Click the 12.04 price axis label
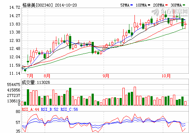This screenshot has height=133, width=189. coord(15,57)
